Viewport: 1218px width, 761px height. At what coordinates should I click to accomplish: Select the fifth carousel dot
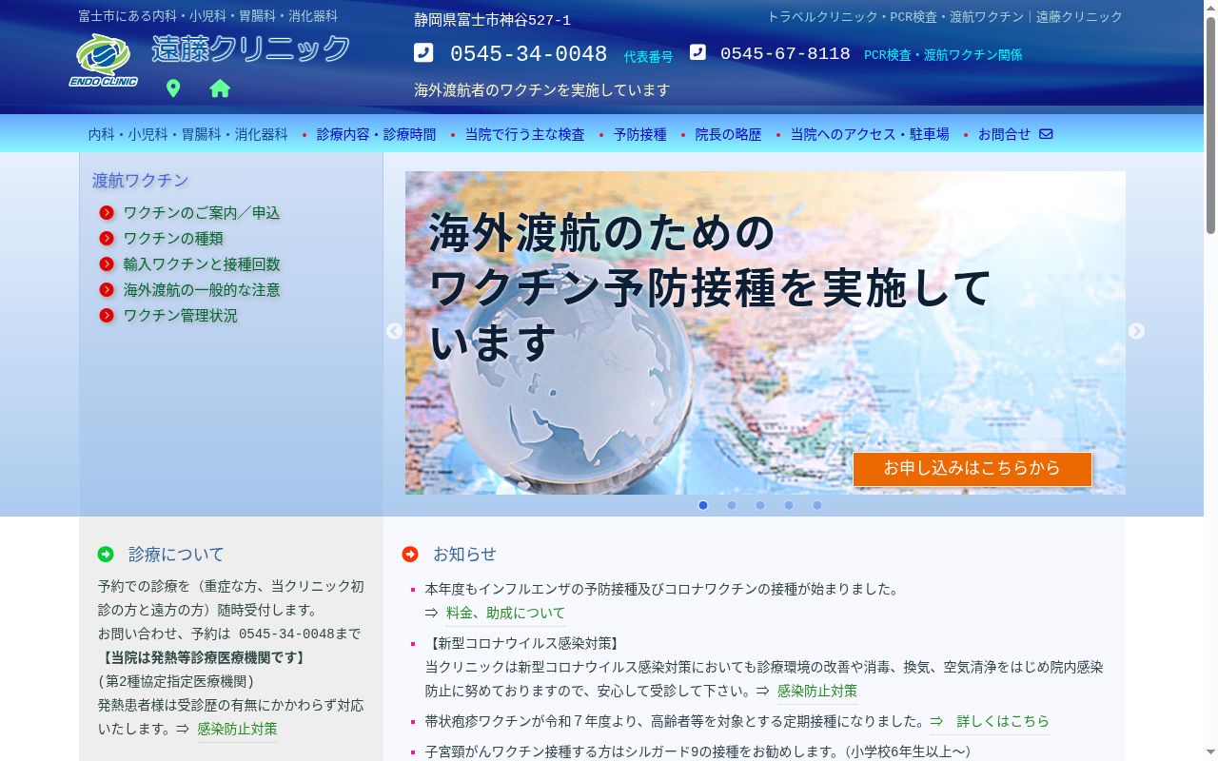pyautogui.click(x=817, y=505)
